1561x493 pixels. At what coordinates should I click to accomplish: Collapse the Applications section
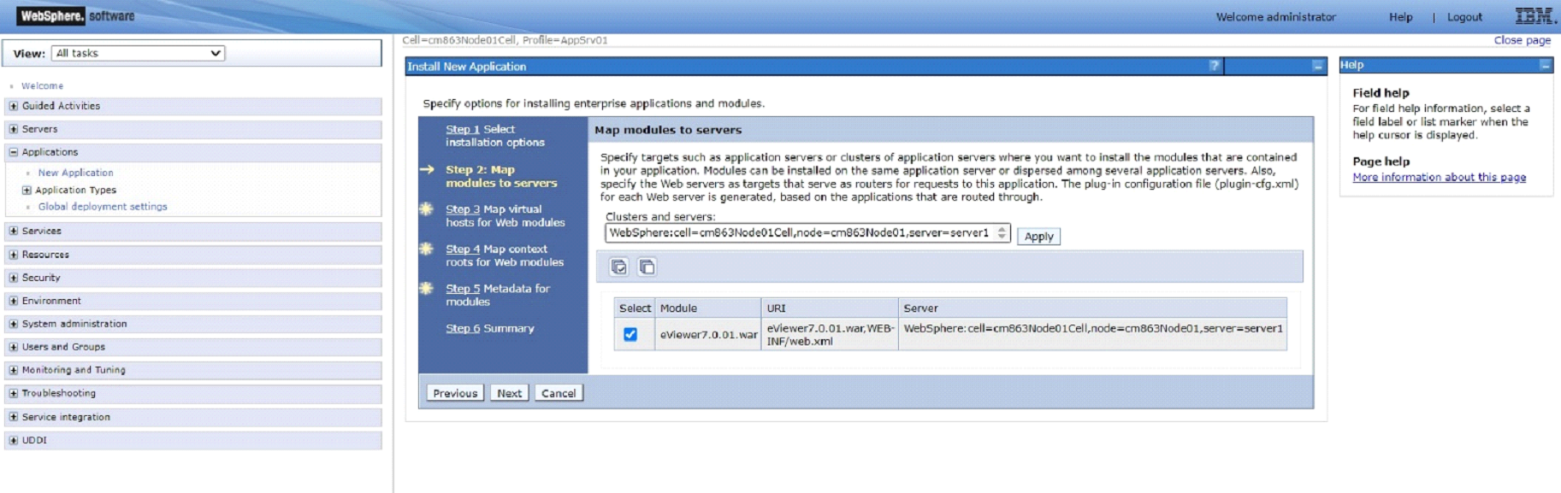tap(13, 152)
